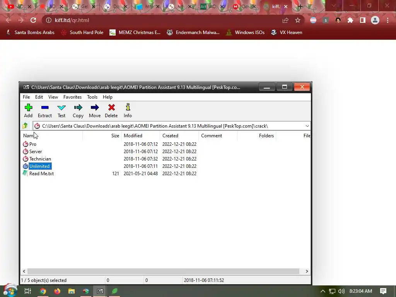396x297 pixels.
Task: Select the Read Me.txt file
Action: [x=41, y=174]
